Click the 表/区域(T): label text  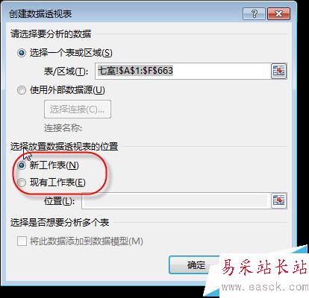(x=66, y=72)
